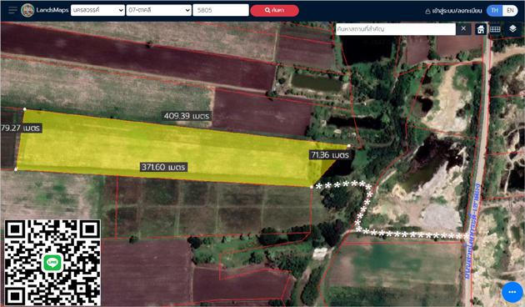
Task: Switch language to TH
Action: [x=494, y=10]
